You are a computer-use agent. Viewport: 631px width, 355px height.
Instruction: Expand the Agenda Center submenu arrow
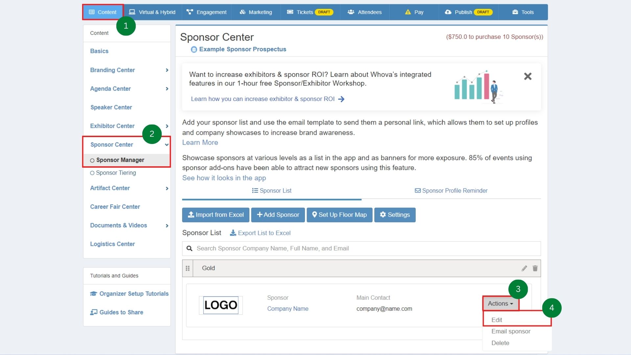tap(167, 89)
